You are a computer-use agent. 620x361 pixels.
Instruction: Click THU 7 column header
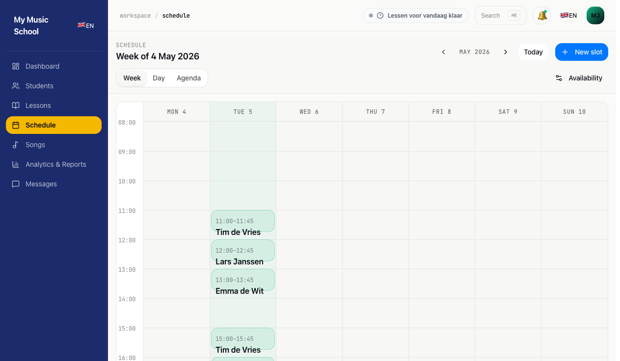(x=376, y=112)
